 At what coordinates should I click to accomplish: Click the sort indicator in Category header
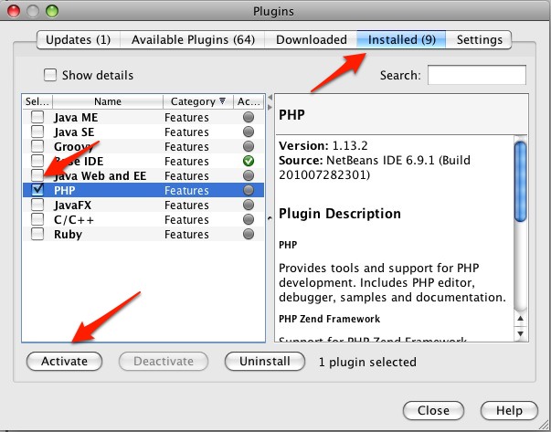tap(222, 101)
